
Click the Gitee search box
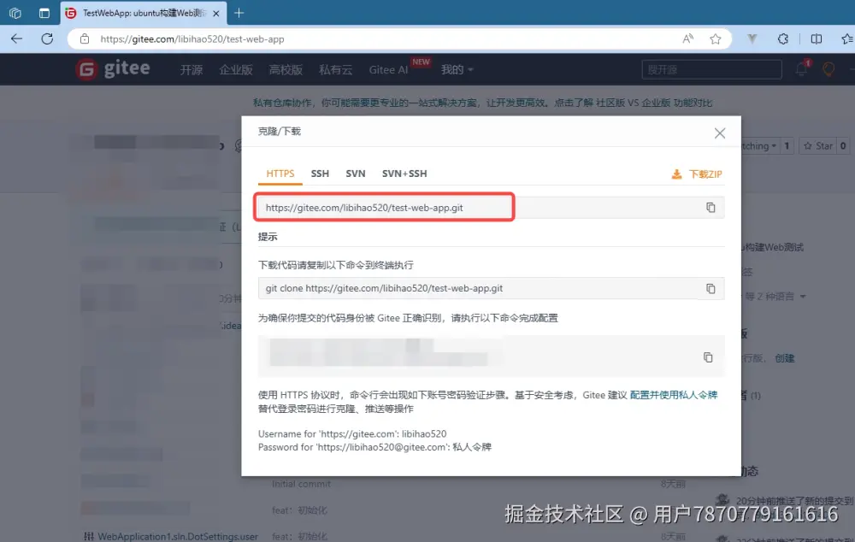coord(711,70)
